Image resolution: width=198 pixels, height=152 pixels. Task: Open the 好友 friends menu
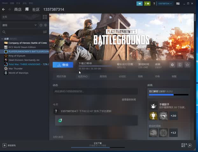pyautogui.click(x=18, y=3)
